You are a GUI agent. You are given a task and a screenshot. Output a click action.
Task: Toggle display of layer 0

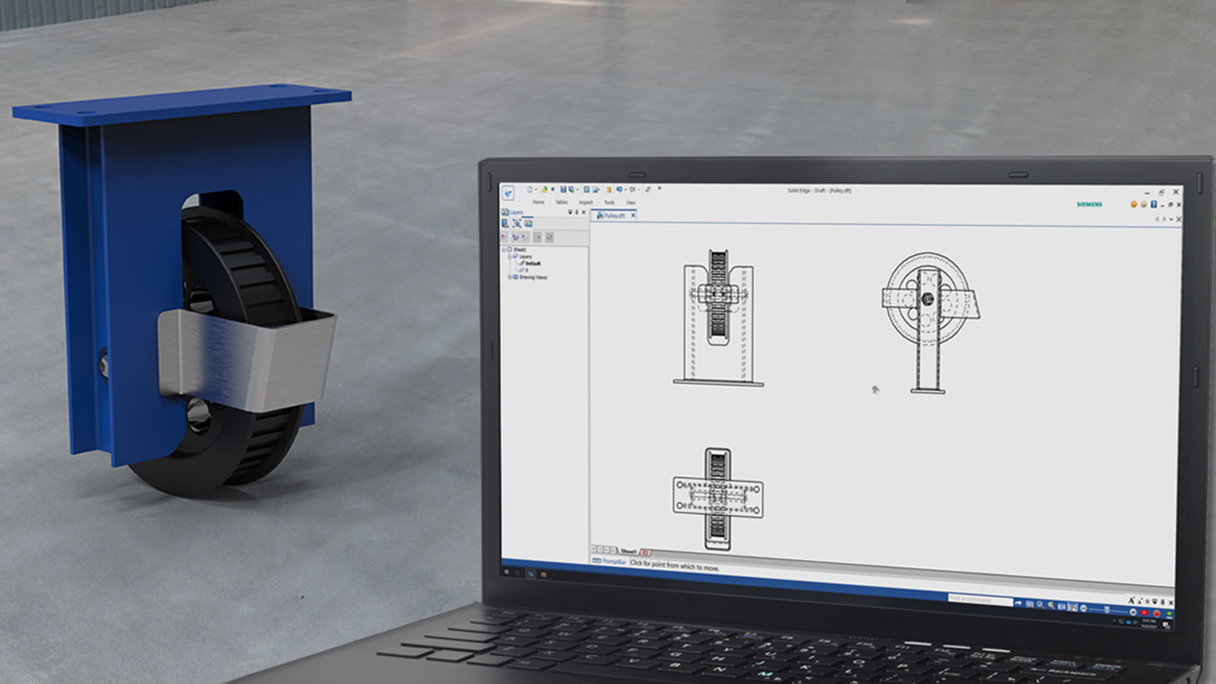[522, 270]
